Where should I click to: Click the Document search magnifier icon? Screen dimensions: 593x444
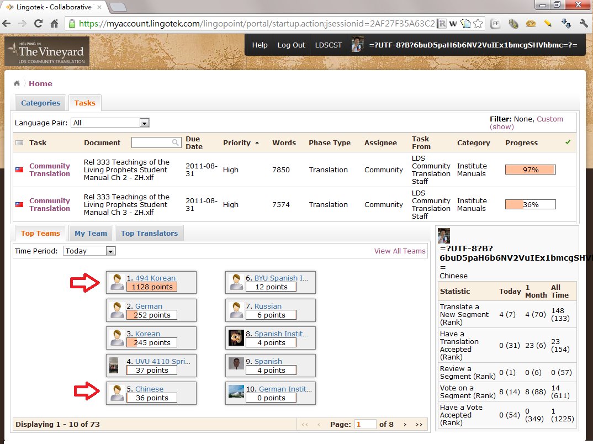(x=175, y=142)
